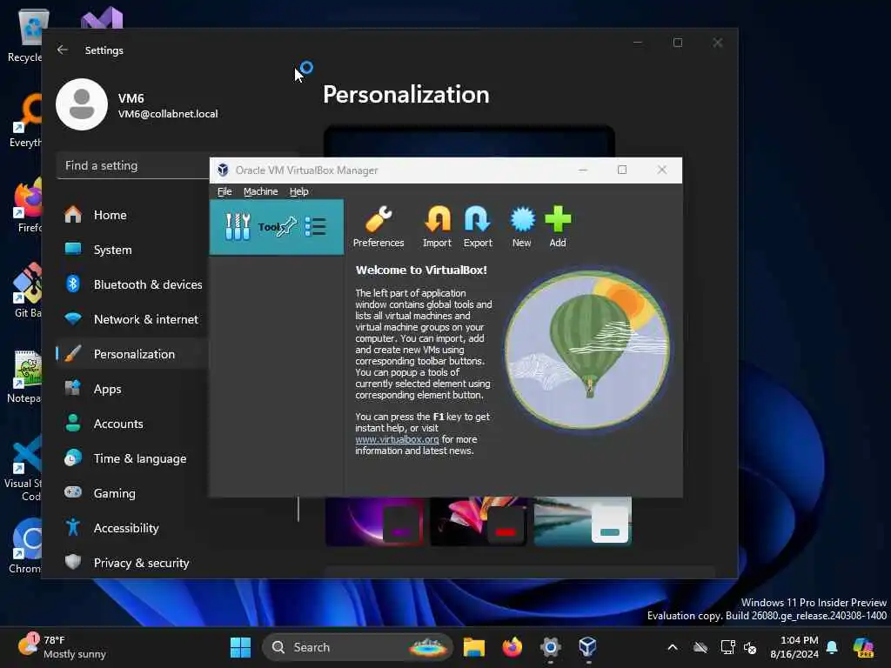Open the File menu in VirtualBox
This screenshot has width=891, height=668.
224,191
